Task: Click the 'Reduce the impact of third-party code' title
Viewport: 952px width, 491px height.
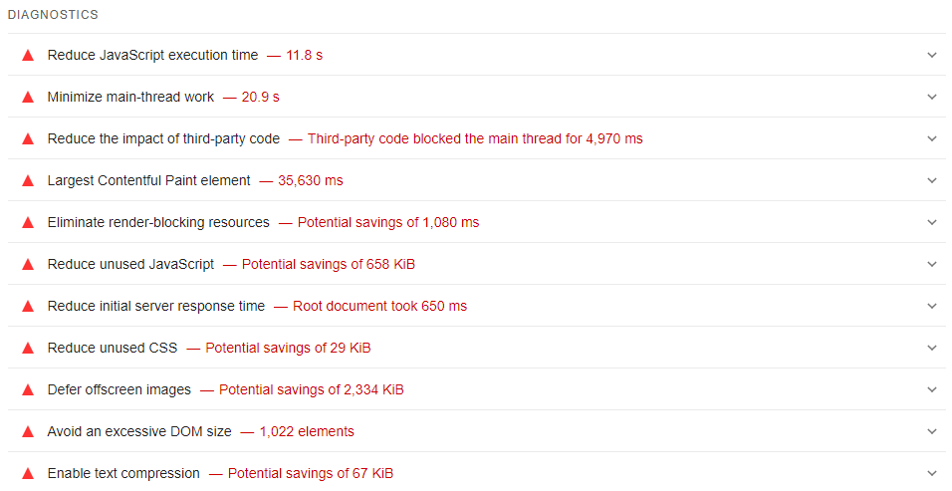Action: [163, 138]
